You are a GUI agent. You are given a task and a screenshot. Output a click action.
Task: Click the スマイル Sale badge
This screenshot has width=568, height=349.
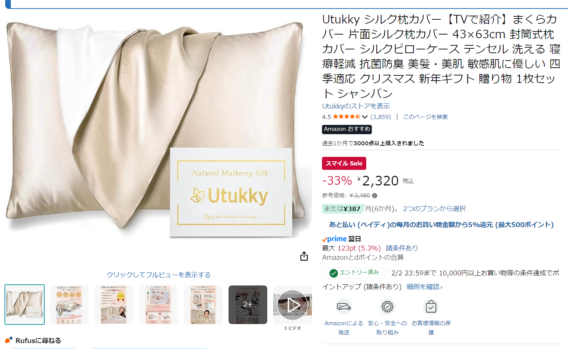344,163
